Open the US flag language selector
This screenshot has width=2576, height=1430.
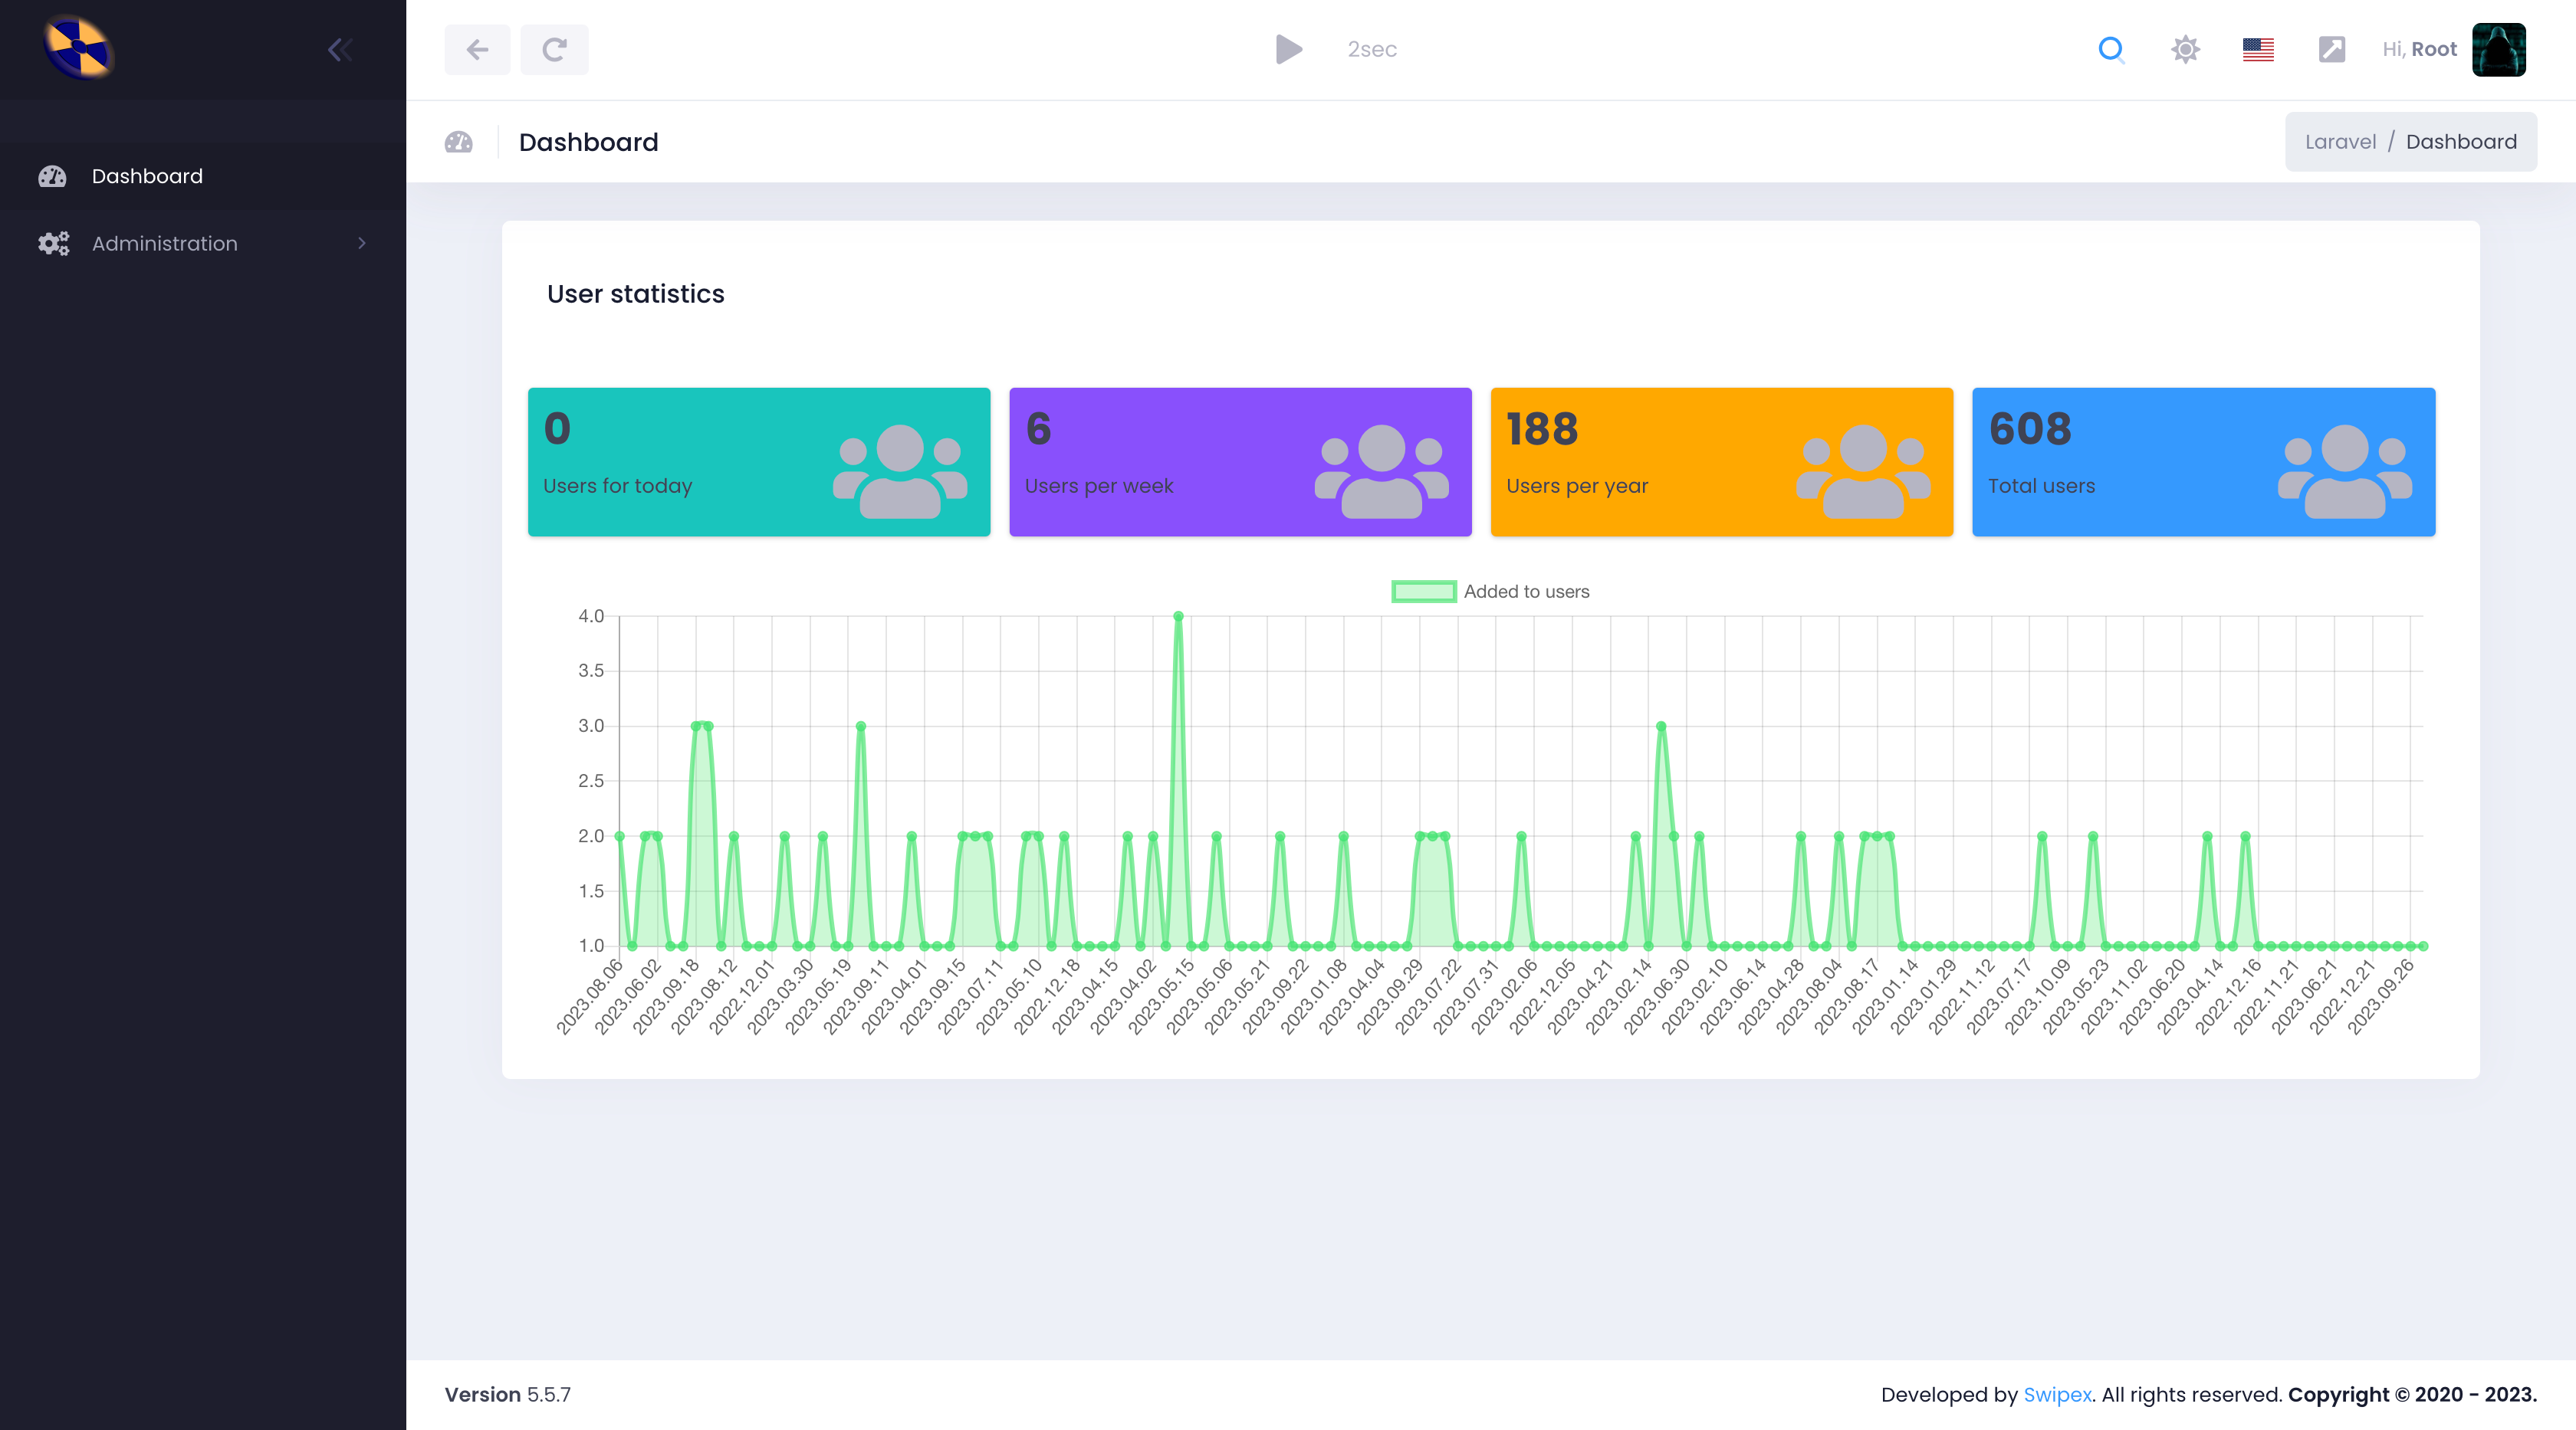coord(2258,49)
